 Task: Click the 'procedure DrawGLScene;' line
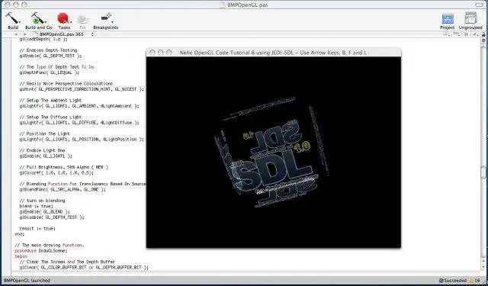41,250
